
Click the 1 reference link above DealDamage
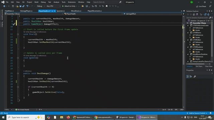click(27, 71)
